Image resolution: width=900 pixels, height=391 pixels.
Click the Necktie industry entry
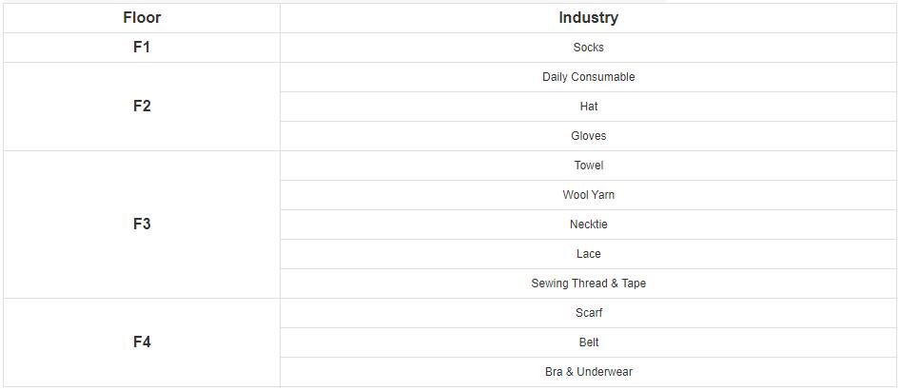point(588,225)
